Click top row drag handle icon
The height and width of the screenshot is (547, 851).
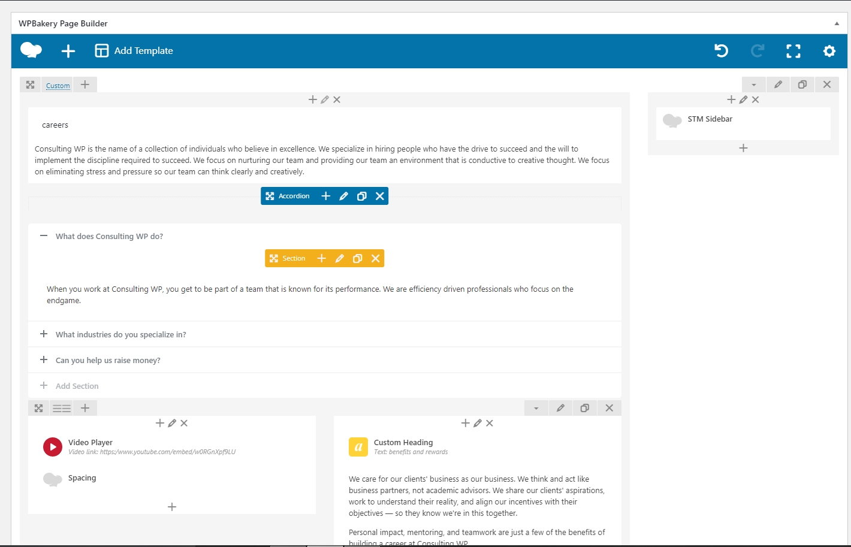point(31,84)
